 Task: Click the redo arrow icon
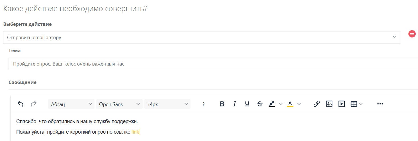point(34,104)
